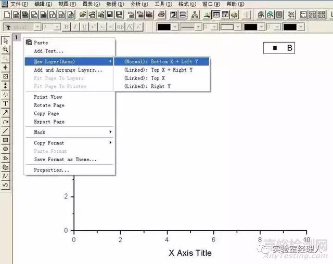Open the fill pattern dropdown

pyautogui.click(x=238, y=27)
